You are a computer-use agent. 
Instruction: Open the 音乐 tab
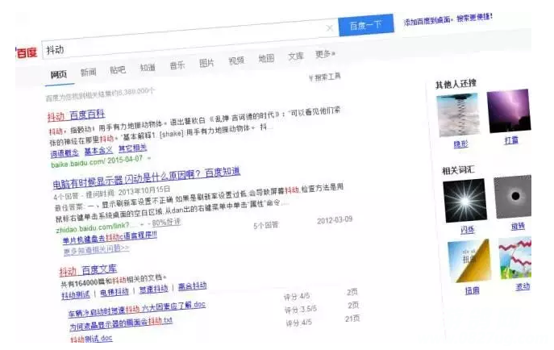[x=177, y=65]
